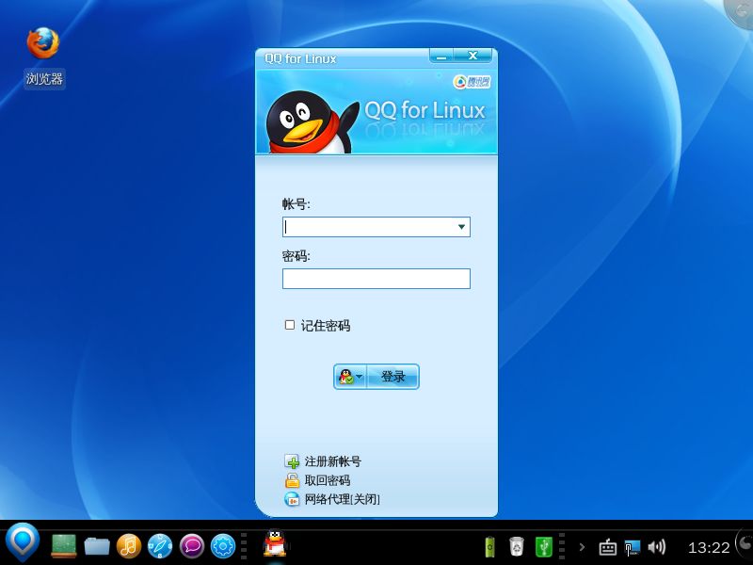Open the Firefox 浏览器 desktop icon

43,56
